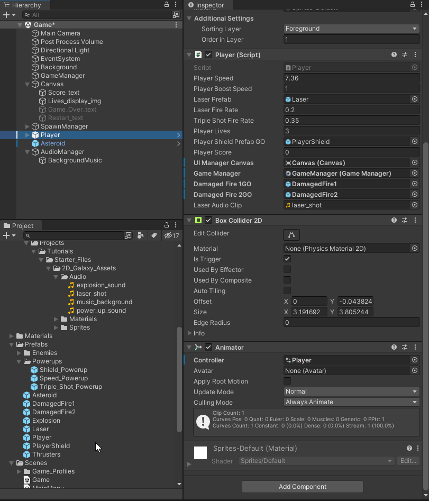Click the Edit Collider button icon
This screenshot has height=501, width=429.
[x=291, y=234]
